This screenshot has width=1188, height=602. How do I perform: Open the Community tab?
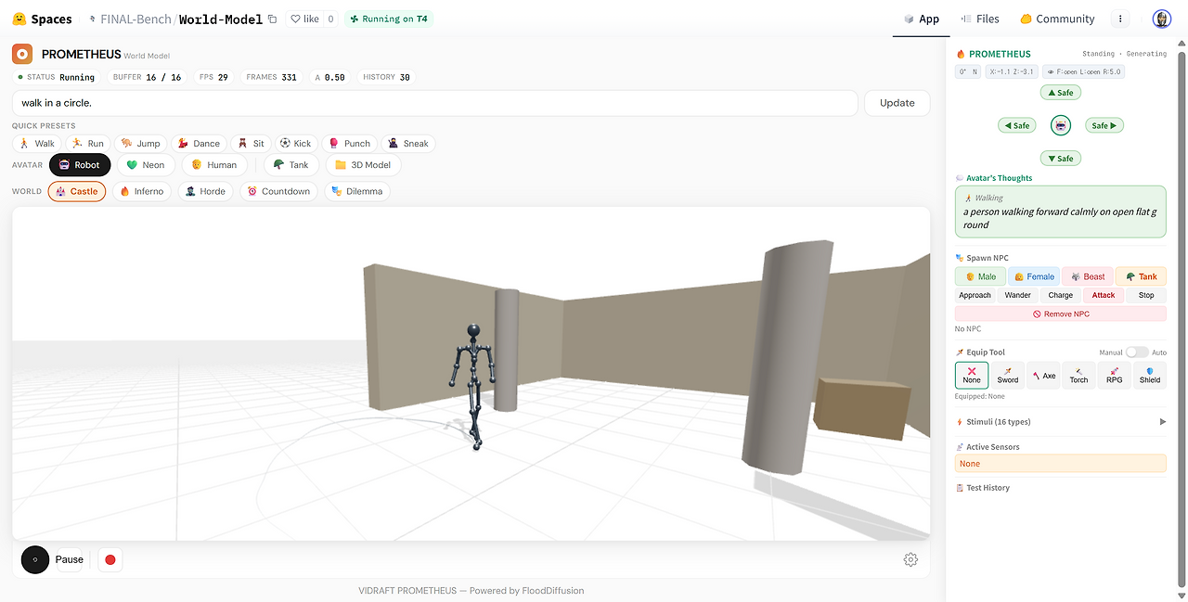(1057, 19)
